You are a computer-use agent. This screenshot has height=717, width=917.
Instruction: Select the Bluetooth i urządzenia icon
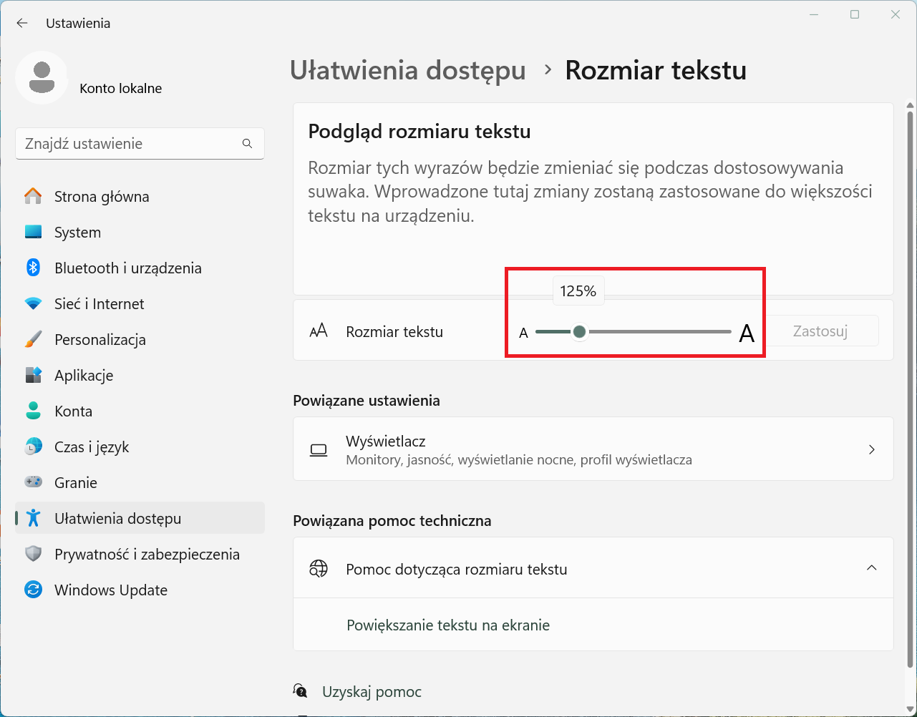(33, 268)
